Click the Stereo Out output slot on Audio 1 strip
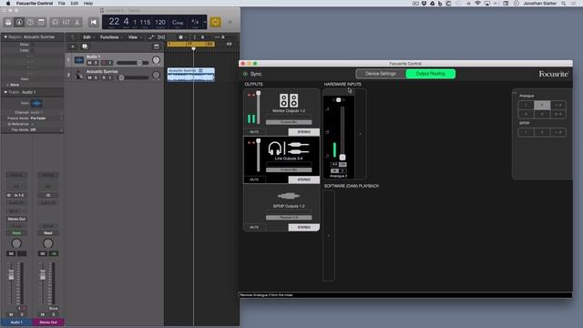 (x=16, y=219)
